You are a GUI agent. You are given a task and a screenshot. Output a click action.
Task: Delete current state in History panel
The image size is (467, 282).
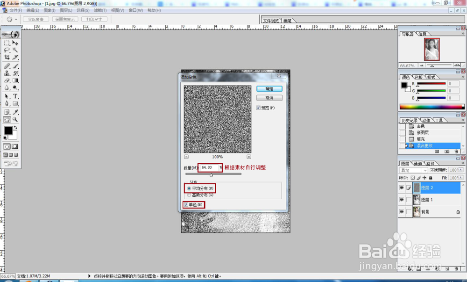tap(456, 152)
